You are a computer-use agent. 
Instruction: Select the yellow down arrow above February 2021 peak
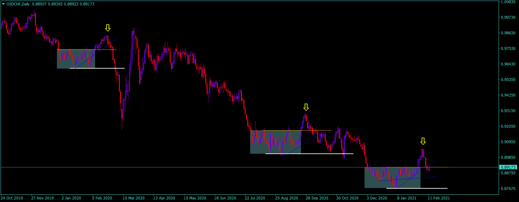423,141
